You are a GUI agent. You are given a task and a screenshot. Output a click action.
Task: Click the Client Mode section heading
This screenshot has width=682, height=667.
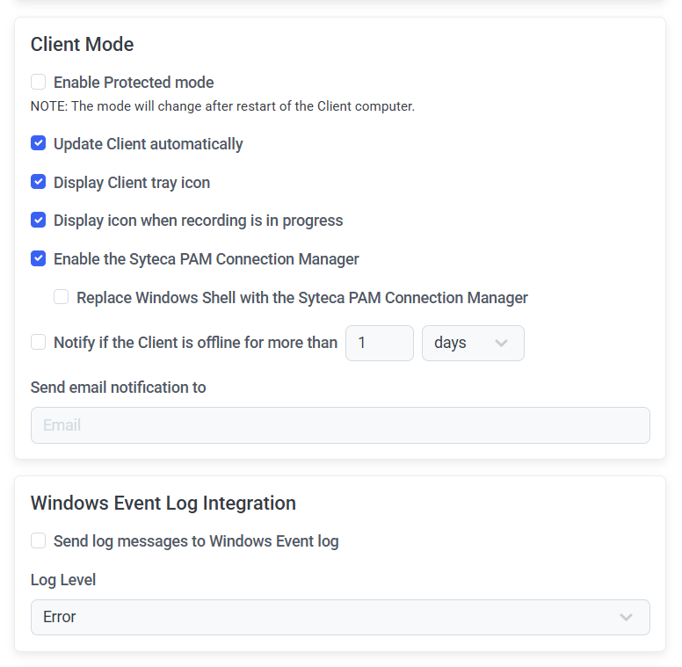(x=82, y=44)
